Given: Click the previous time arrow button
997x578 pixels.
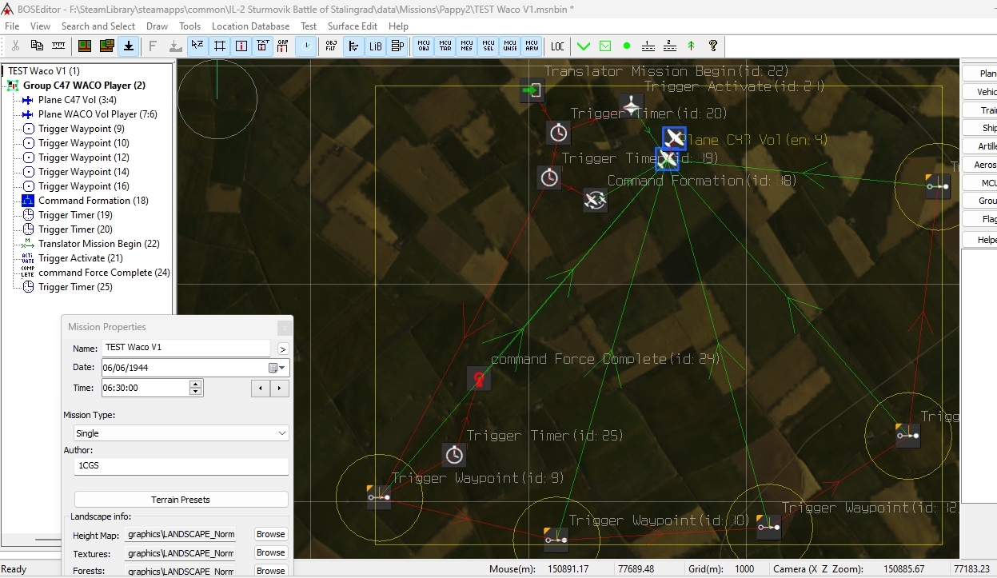Looking at the screenshot, I should (x=261, y=389).
